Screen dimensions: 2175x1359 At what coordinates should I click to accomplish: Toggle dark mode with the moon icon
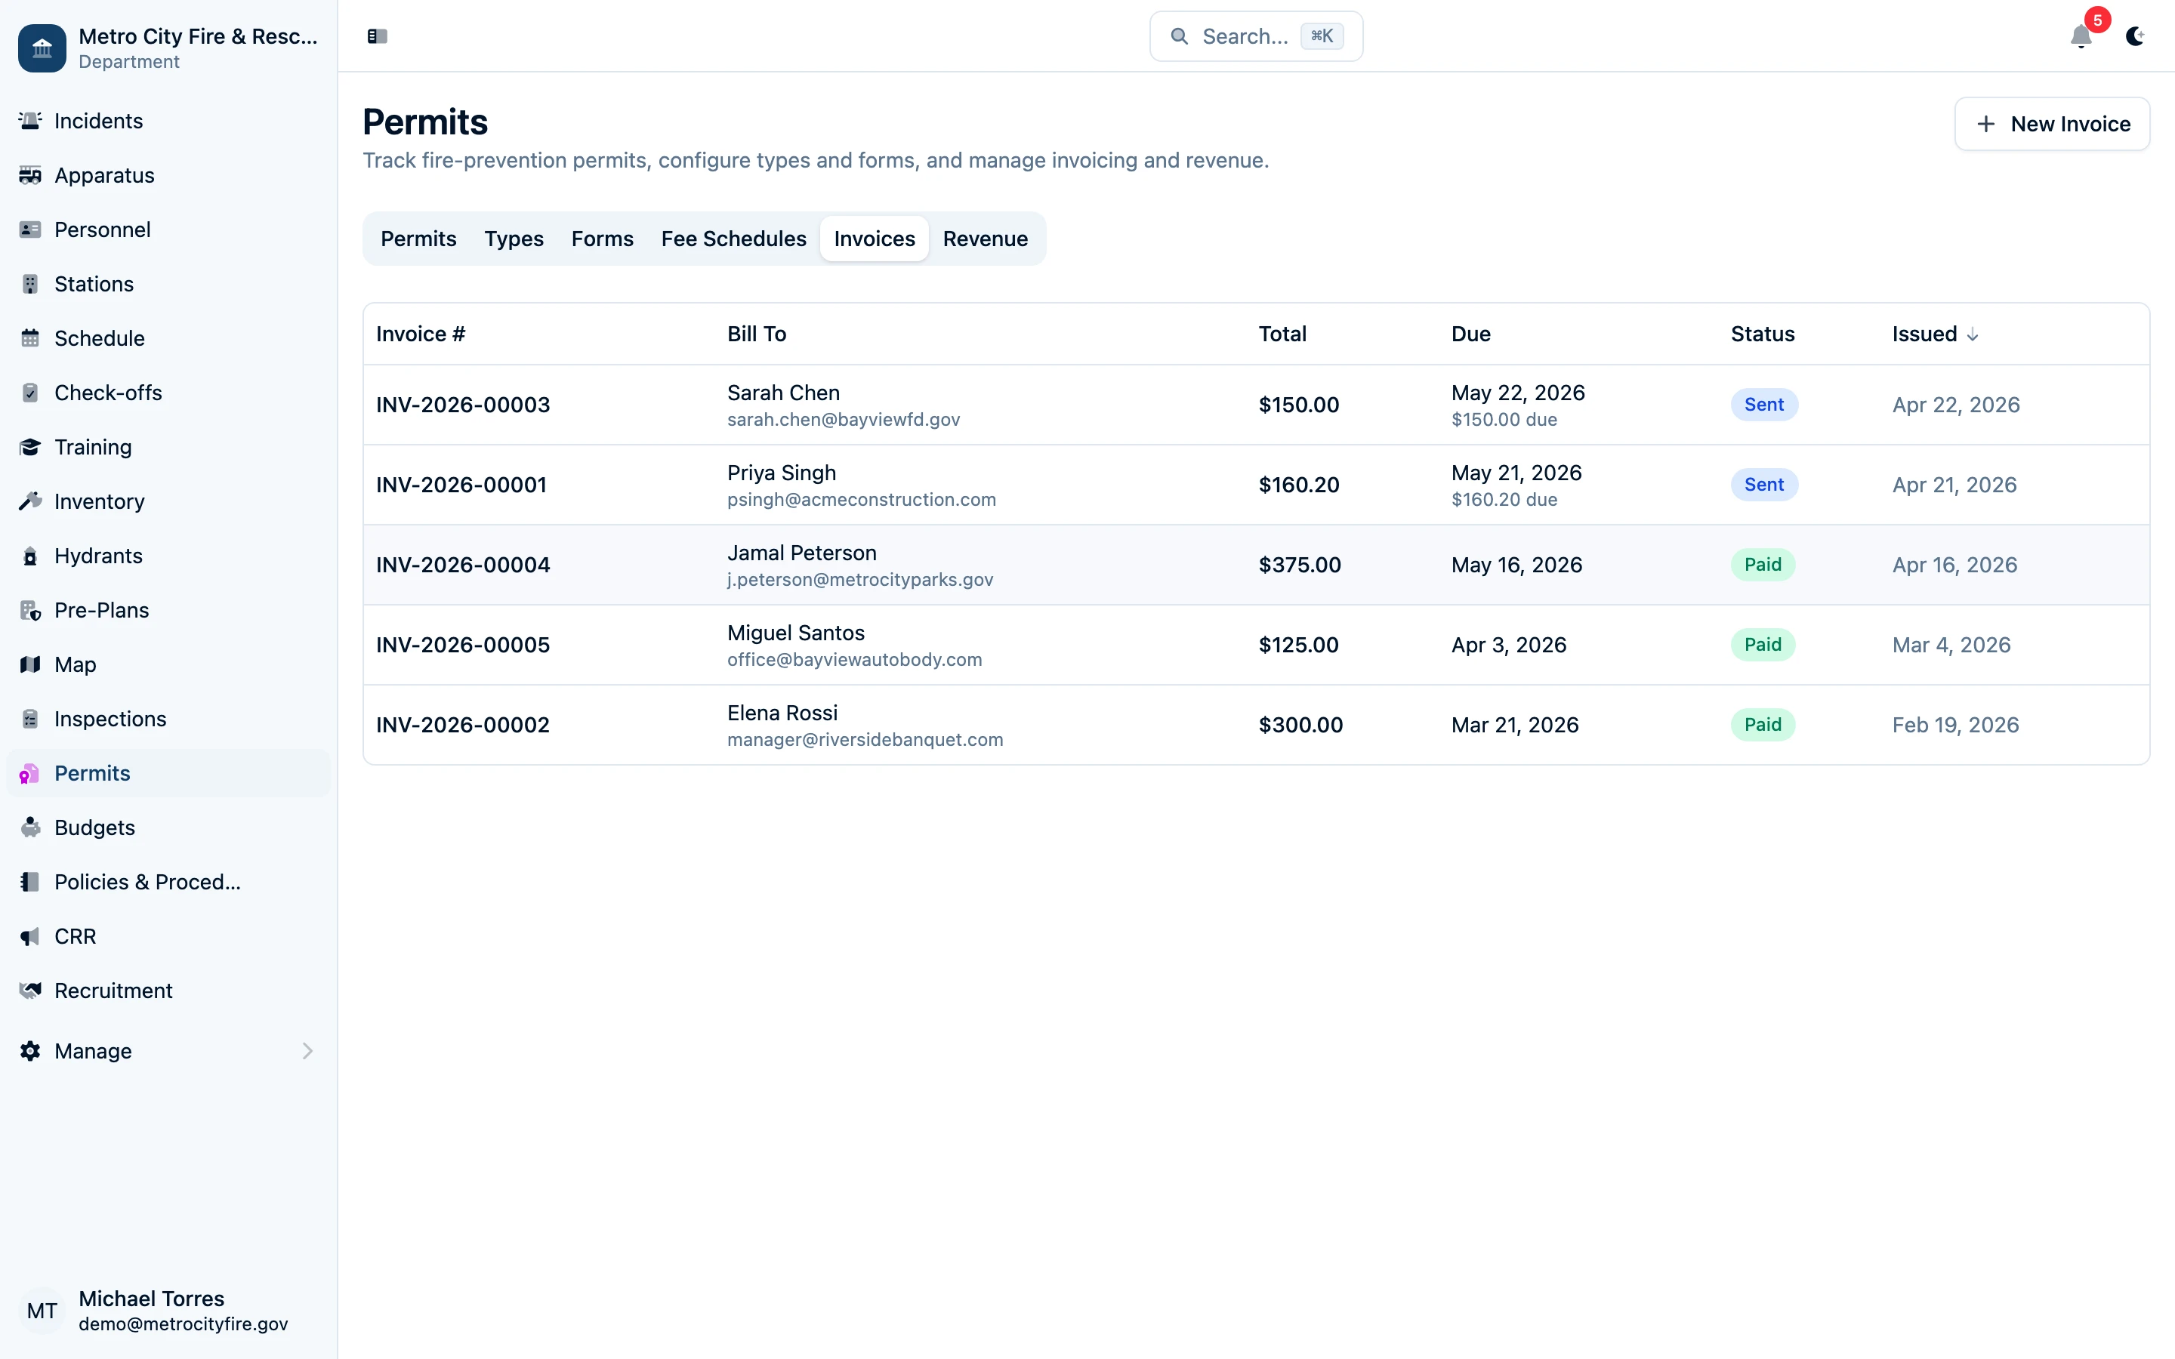coord(2136,37)
